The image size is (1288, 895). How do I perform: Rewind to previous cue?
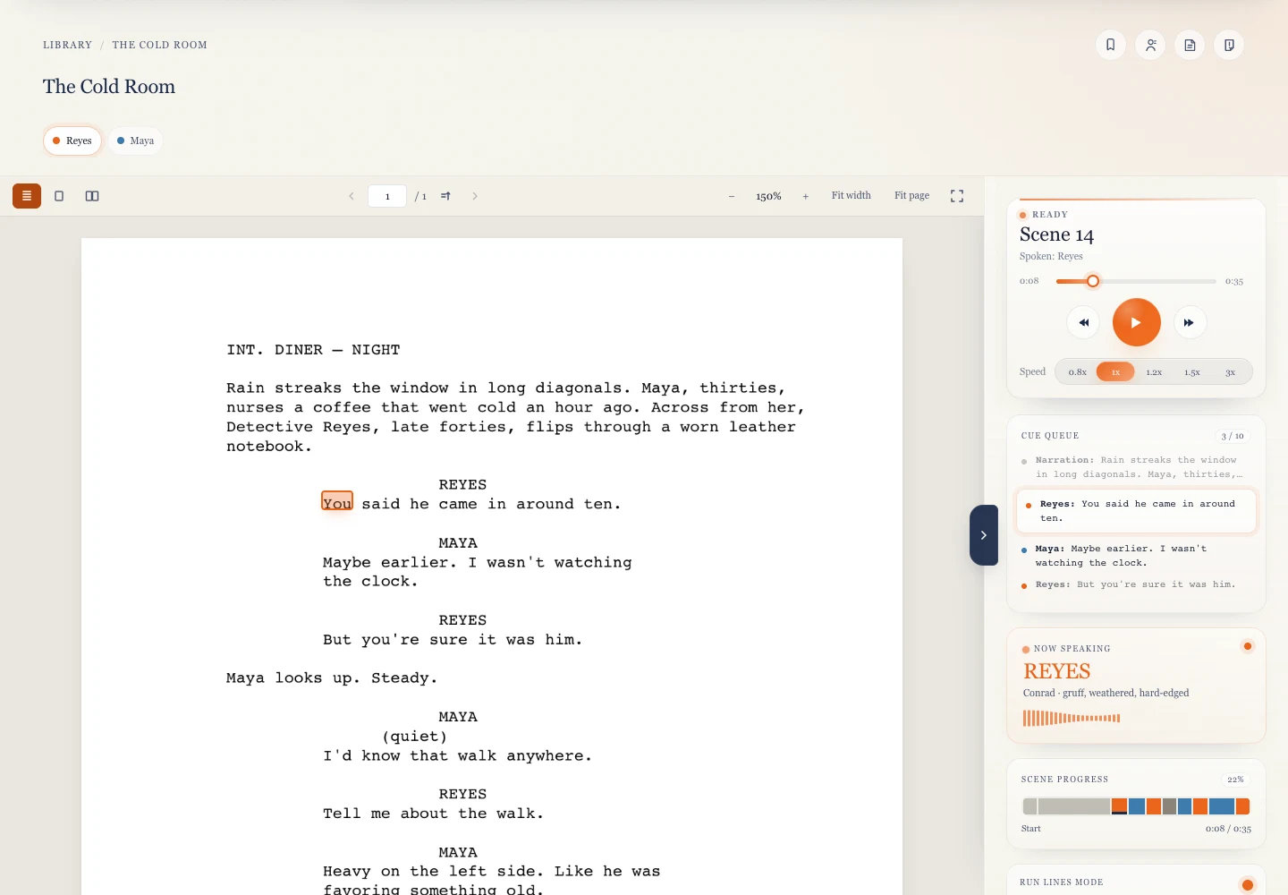click(1083, 322)
